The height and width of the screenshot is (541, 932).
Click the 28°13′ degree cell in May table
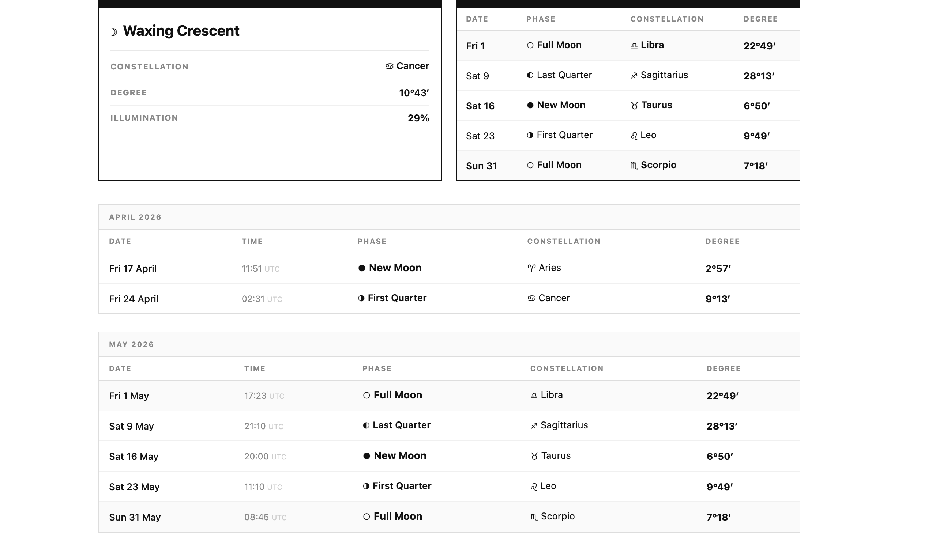(x=722, y=426)
